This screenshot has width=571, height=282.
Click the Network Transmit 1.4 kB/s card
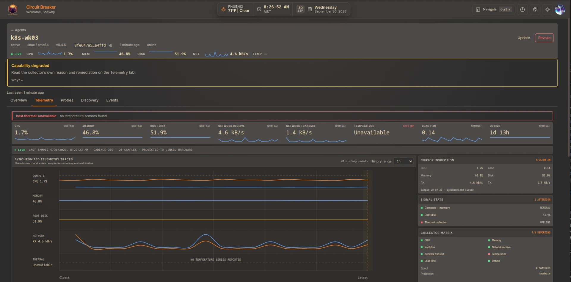[x=316, y=133]
